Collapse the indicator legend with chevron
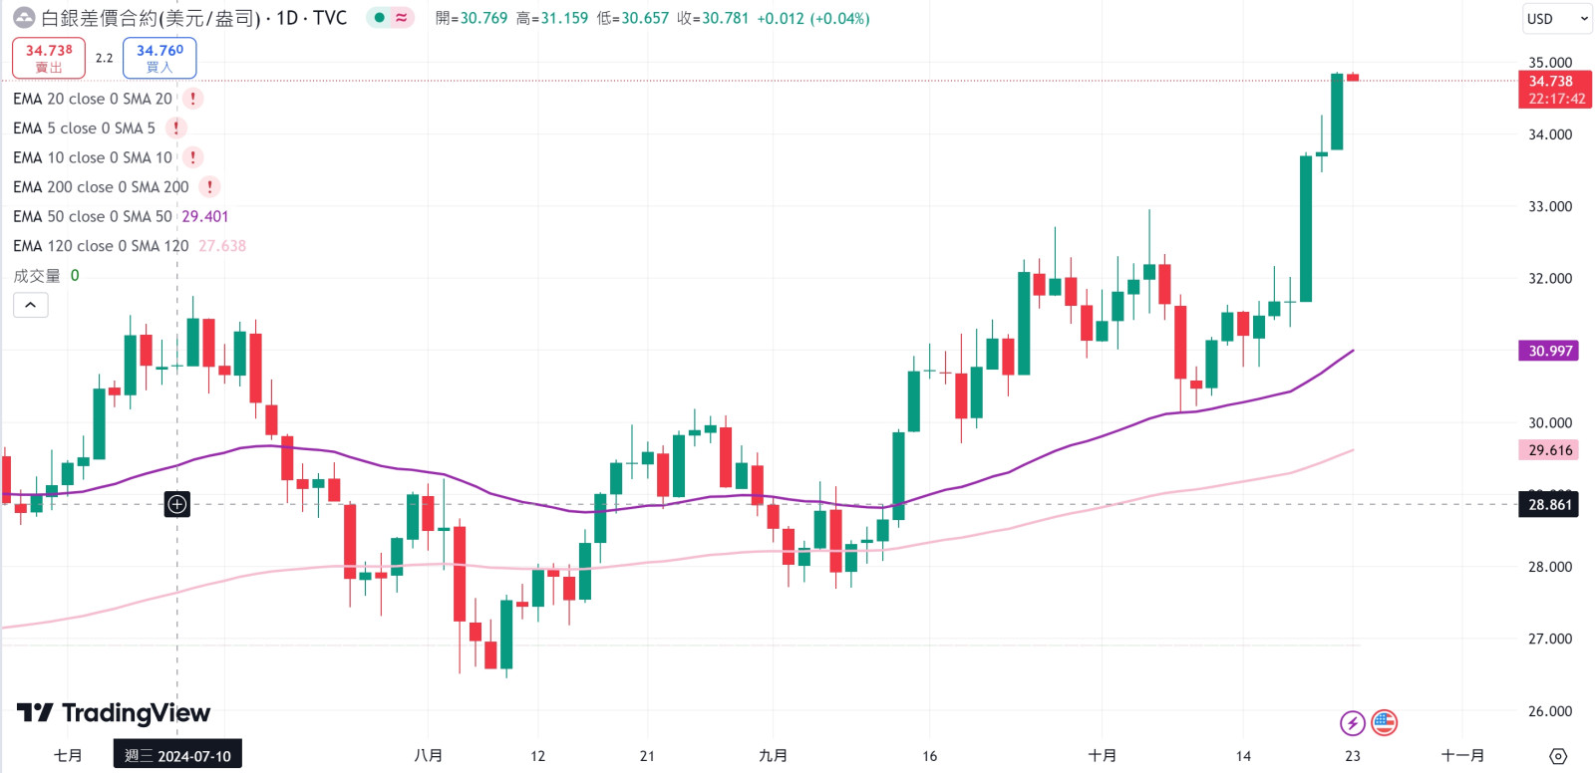The width and height of the screenshot is (1595, 773). tap(31, 305)
